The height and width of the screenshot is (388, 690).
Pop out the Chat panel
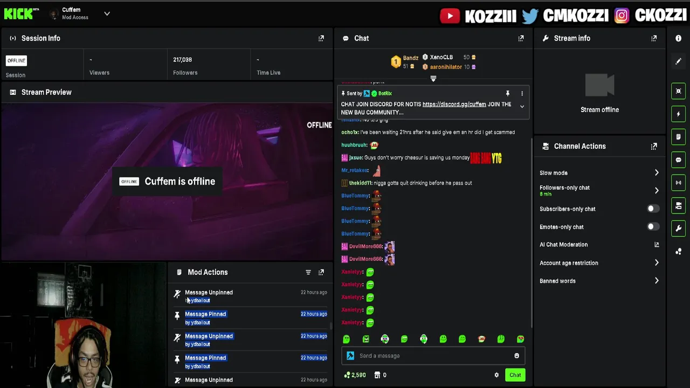[x=521, y=38]
